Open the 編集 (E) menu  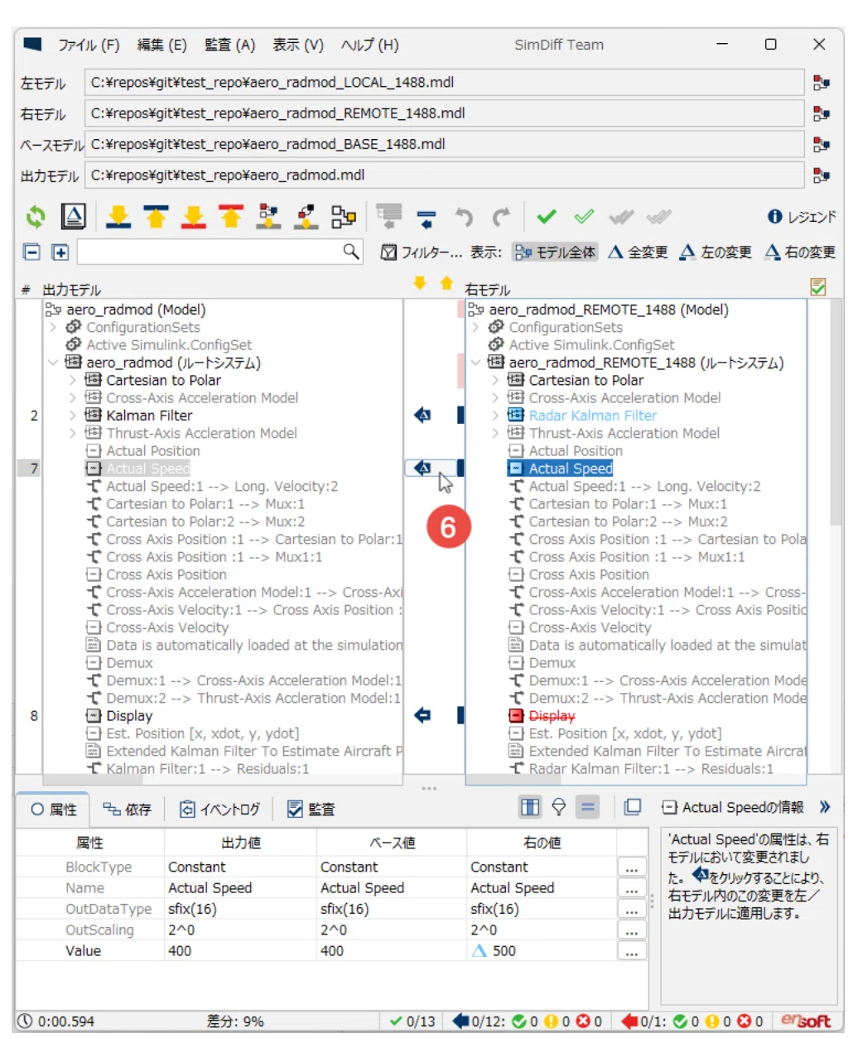coord(161,45)
